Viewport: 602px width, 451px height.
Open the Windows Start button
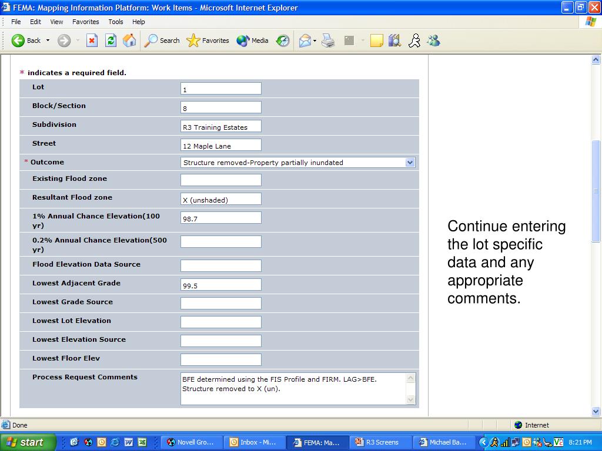pyautogui.click(x=28, y=442)
